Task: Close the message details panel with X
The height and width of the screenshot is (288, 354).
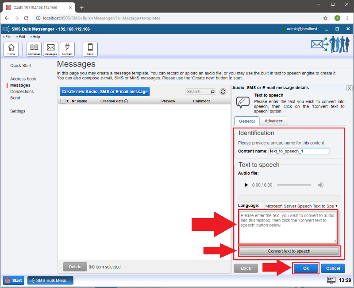Action: pyautogui.click(x=349, y=88)
